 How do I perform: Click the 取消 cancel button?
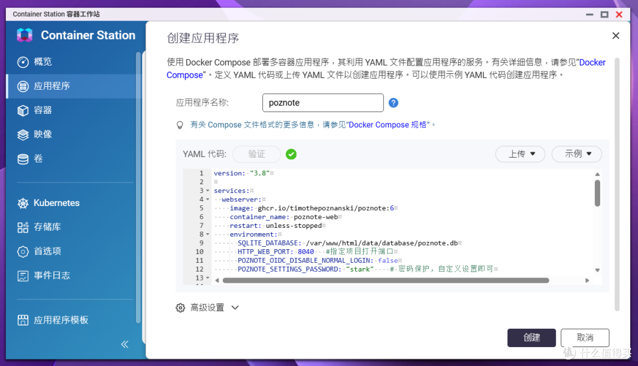585,338
